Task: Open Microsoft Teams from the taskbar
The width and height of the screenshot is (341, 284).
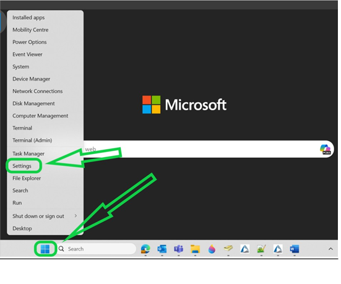Action: click(x=179, y=249)
